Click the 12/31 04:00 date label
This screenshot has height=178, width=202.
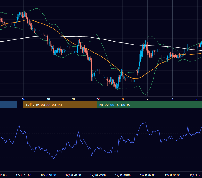173,175
